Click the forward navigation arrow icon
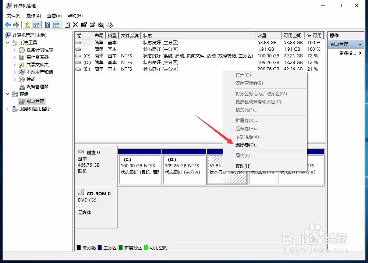 (16, 25)
